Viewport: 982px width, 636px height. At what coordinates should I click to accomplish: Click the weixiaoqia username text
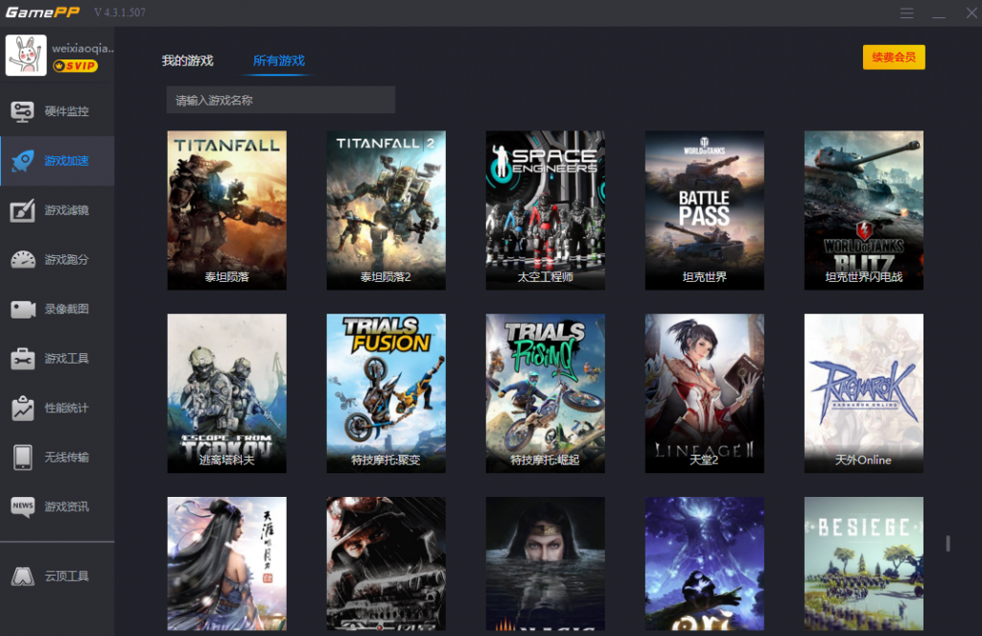coord(82,48)
